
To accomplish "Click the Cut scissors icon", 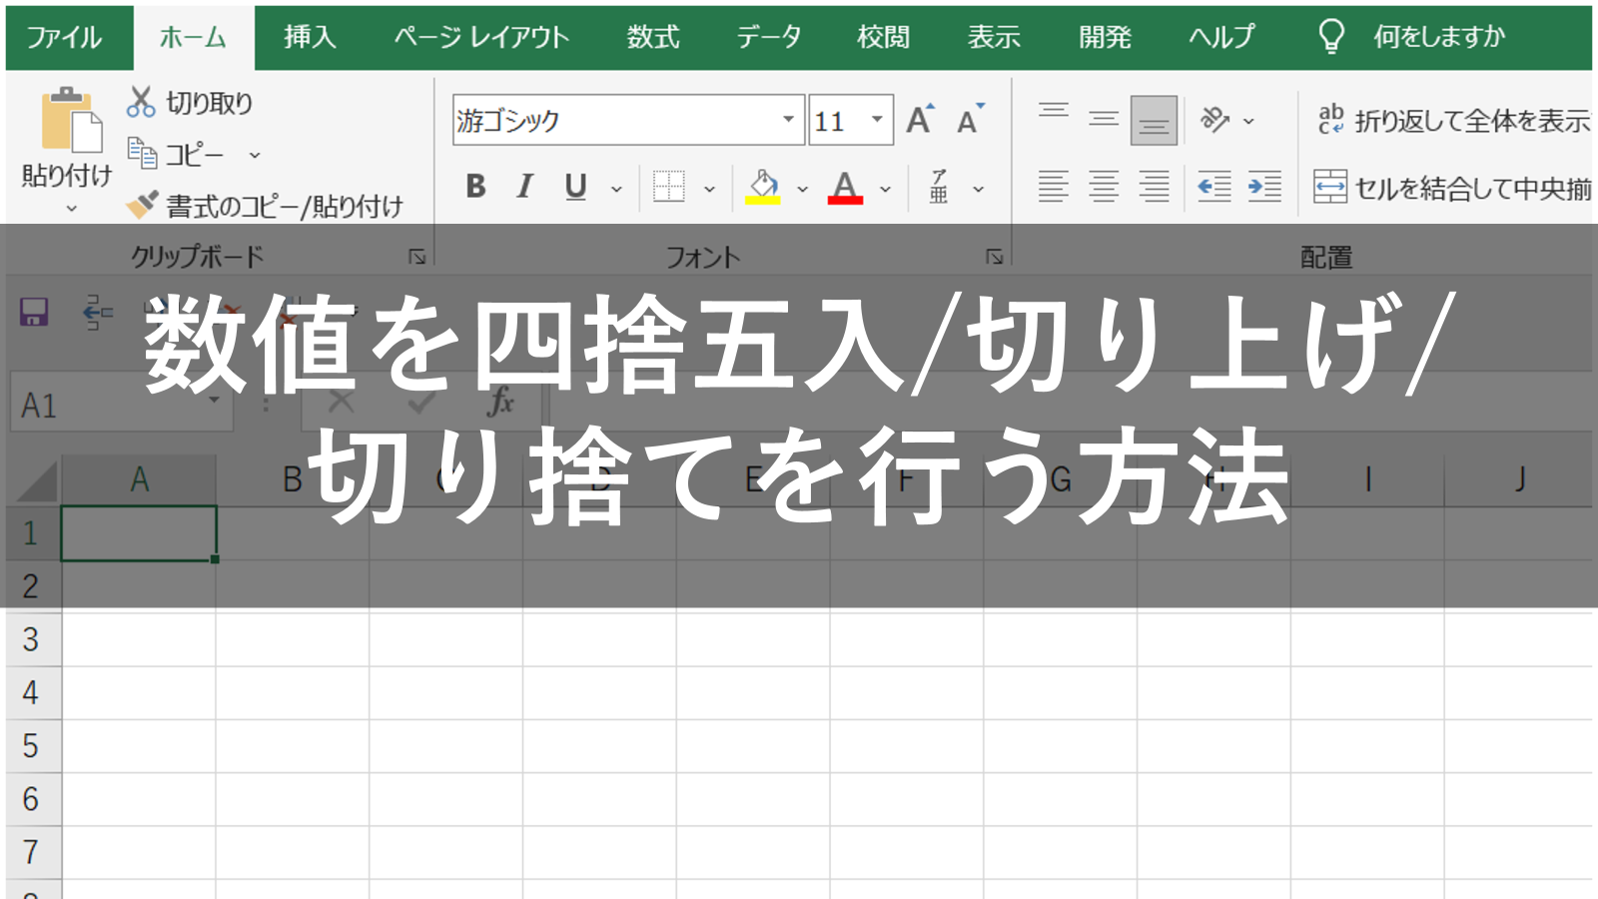I will click(141, 102).
